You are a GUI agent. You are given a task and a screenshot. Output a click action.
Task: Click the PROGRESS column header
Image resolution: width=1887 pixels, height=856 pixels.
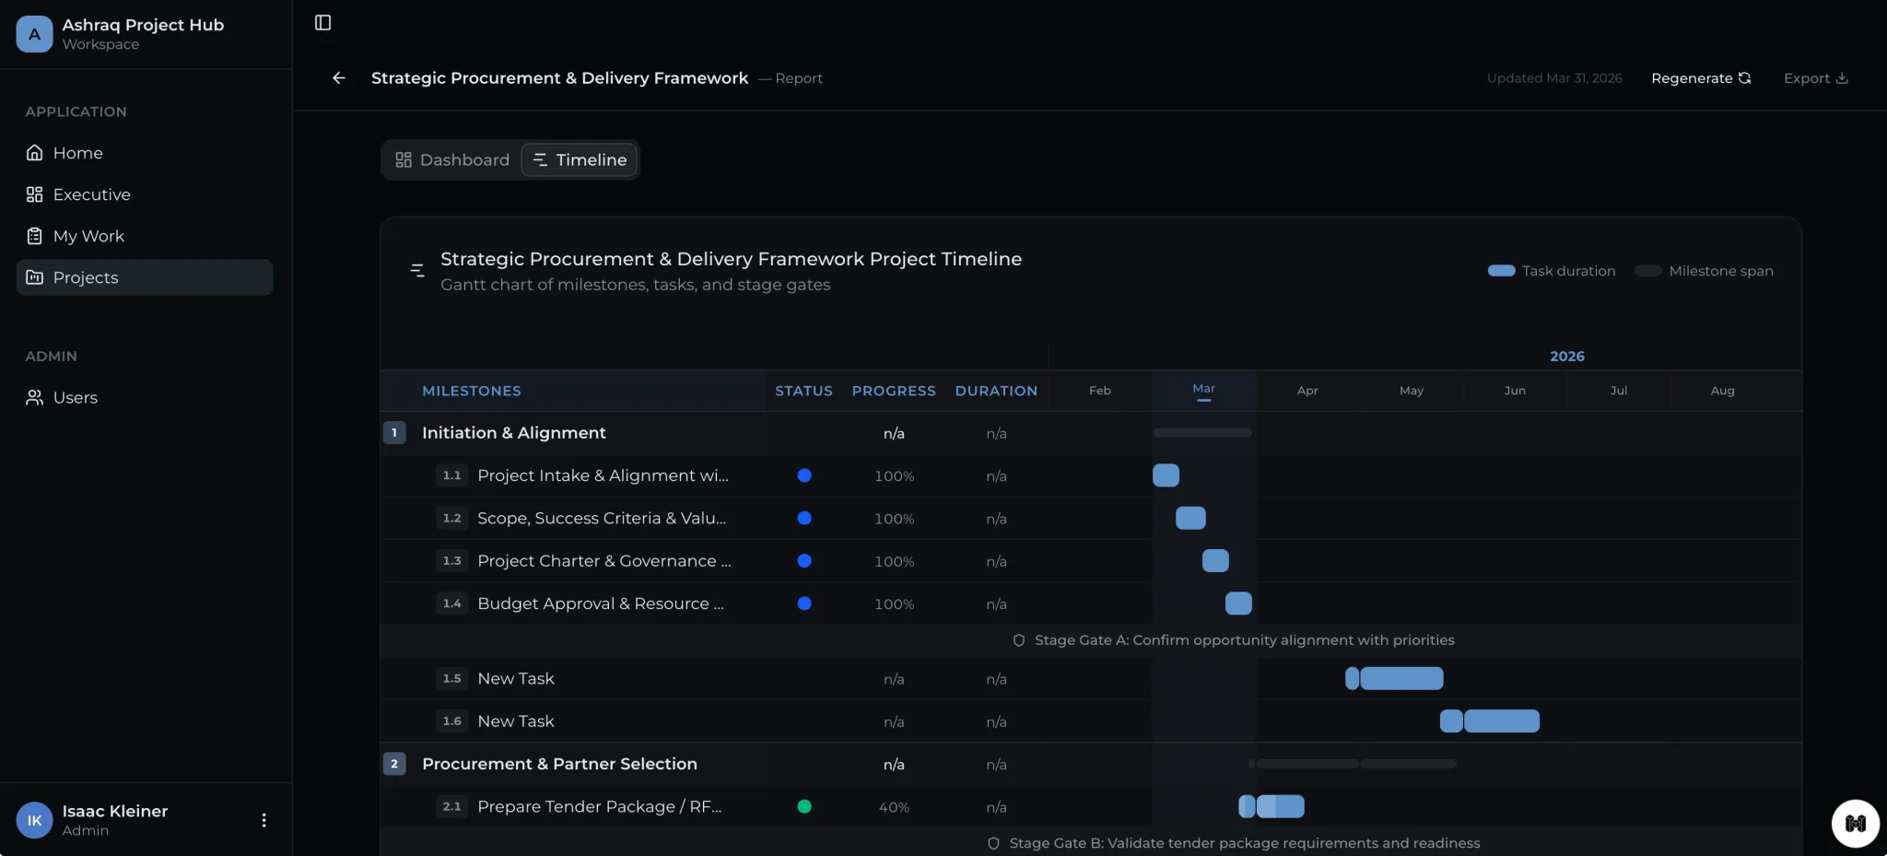(894, 391)
